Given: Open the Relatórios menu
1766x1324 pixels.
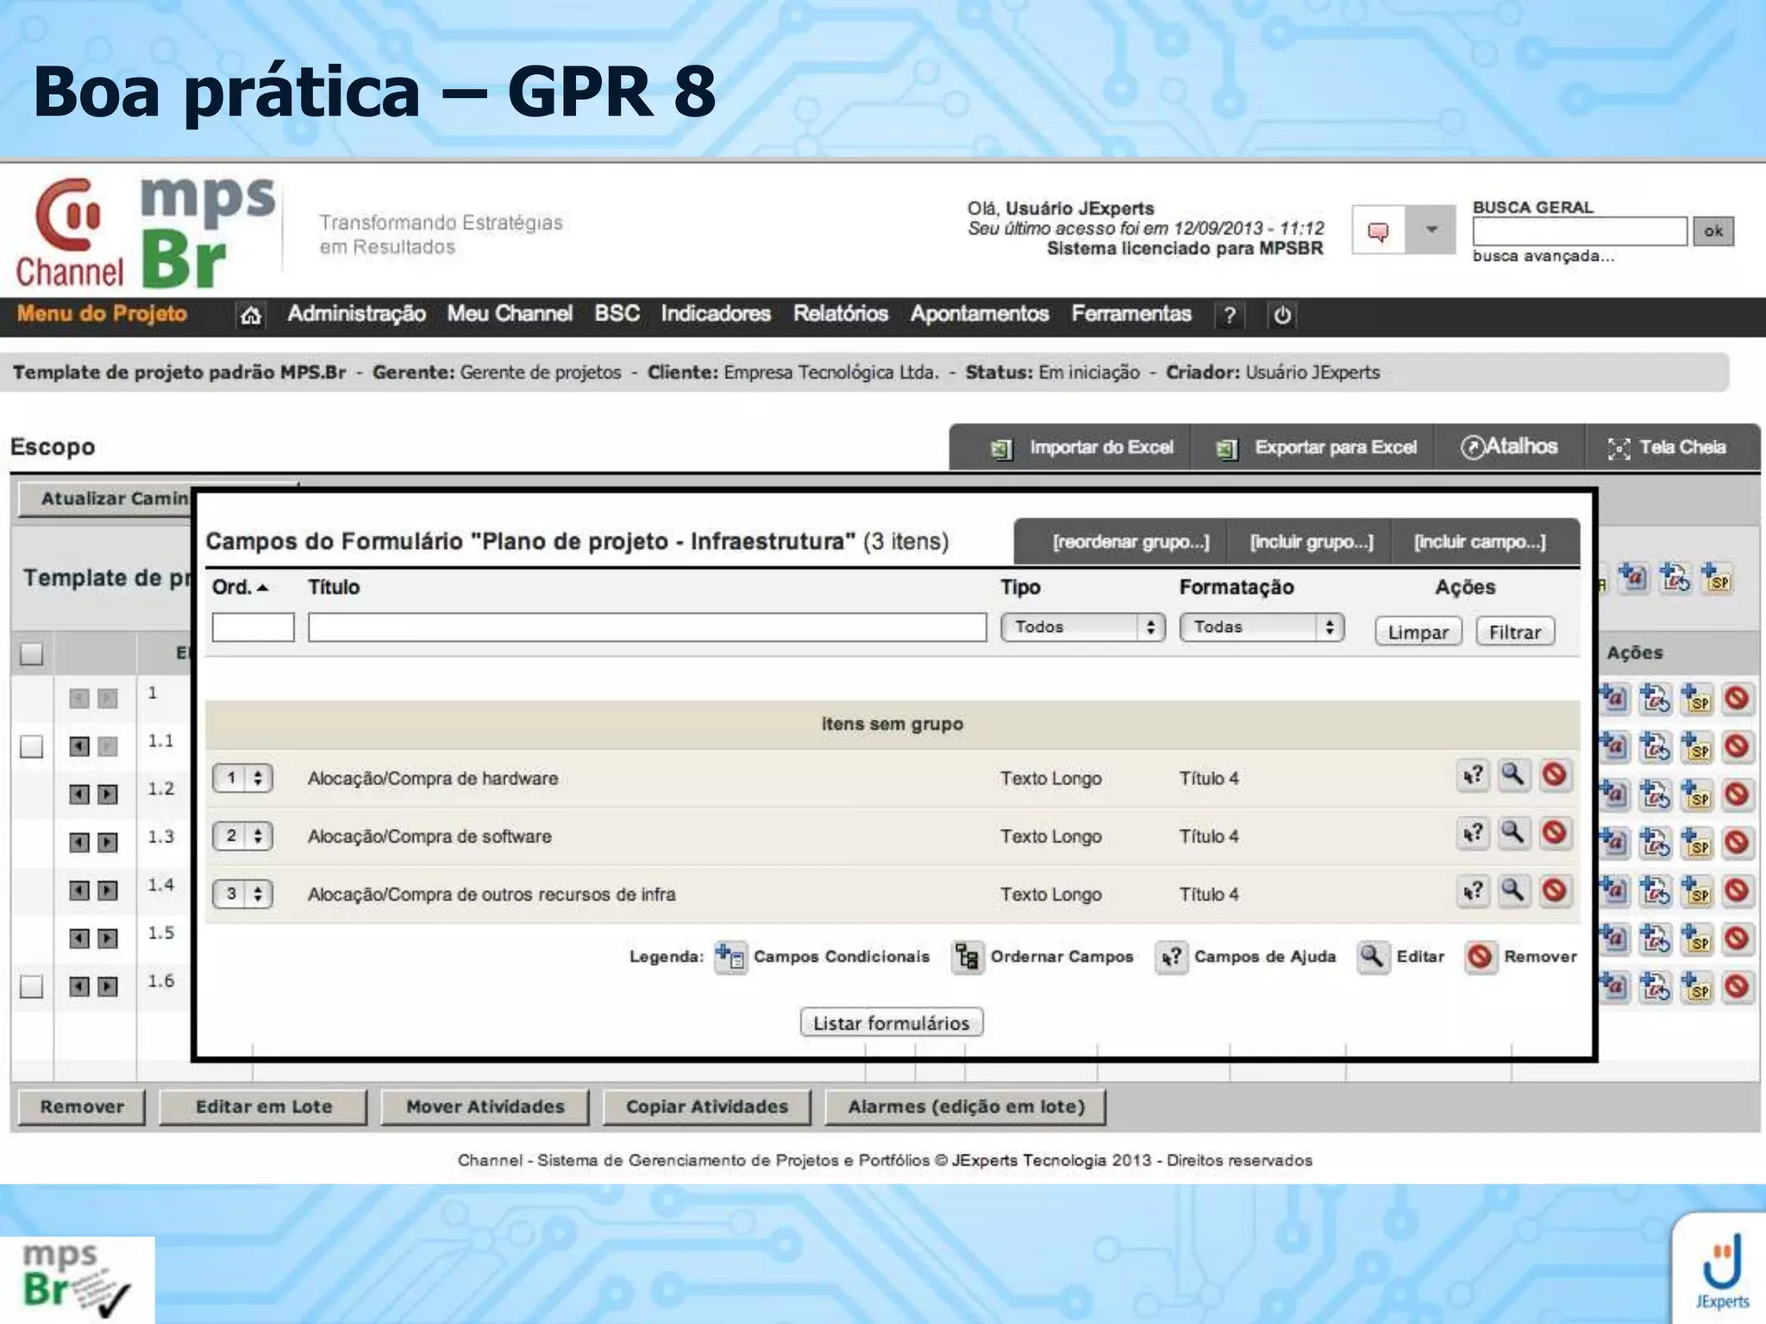Looking at the screenshot, I should [841, 314].
